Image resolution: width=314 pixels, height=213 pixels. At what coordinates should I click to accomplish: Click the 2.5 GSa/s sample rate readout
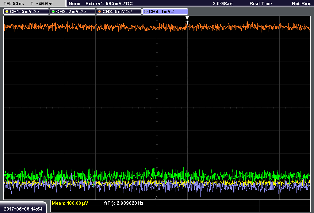click(x=223, y=4)
